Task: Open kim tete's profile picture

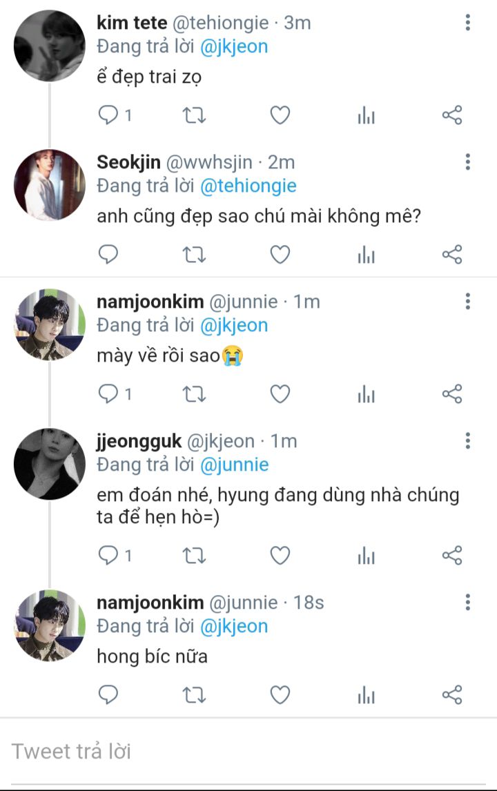Action: tap(50, 46)
